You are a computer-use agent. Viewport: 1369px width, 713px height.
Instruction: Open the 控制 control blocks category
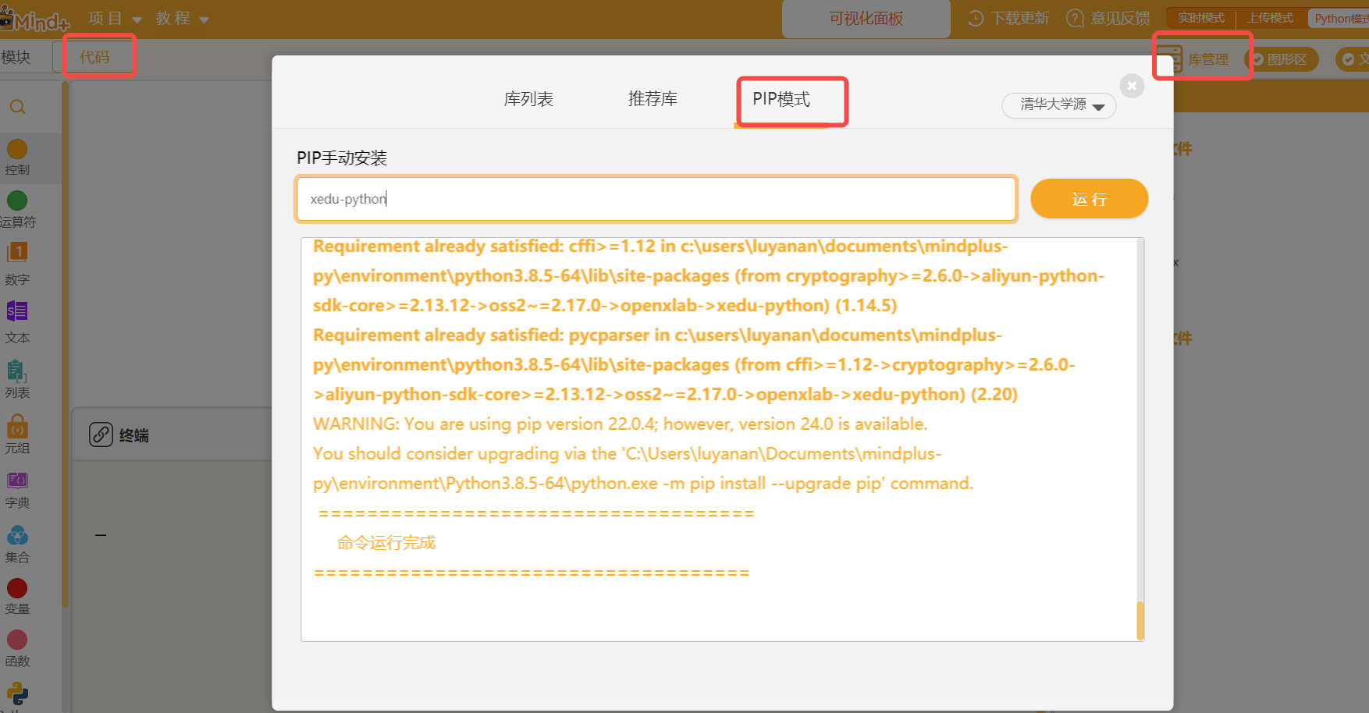(17, 157)
